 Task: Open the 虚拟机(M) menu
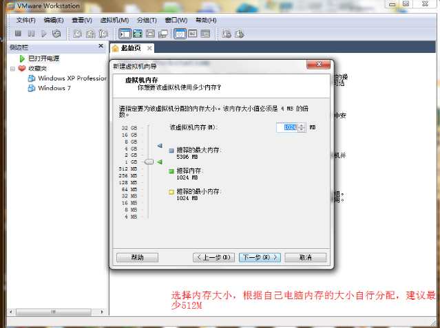[x=114, y=20]
